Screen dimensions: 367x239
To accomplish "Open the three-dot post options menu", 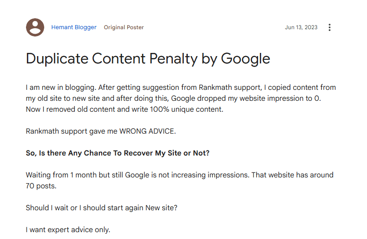I will click(x=329, y=27).
